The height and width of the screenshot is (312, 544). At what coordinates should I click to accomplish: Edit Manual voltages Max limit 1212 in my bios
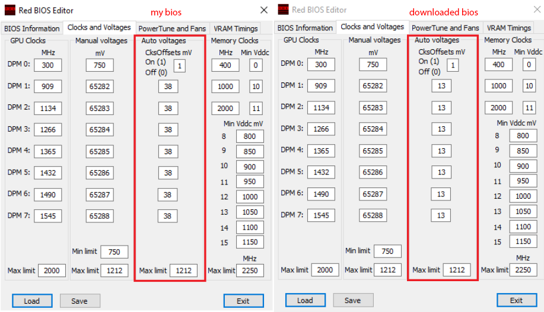click(x=114, y=270)
